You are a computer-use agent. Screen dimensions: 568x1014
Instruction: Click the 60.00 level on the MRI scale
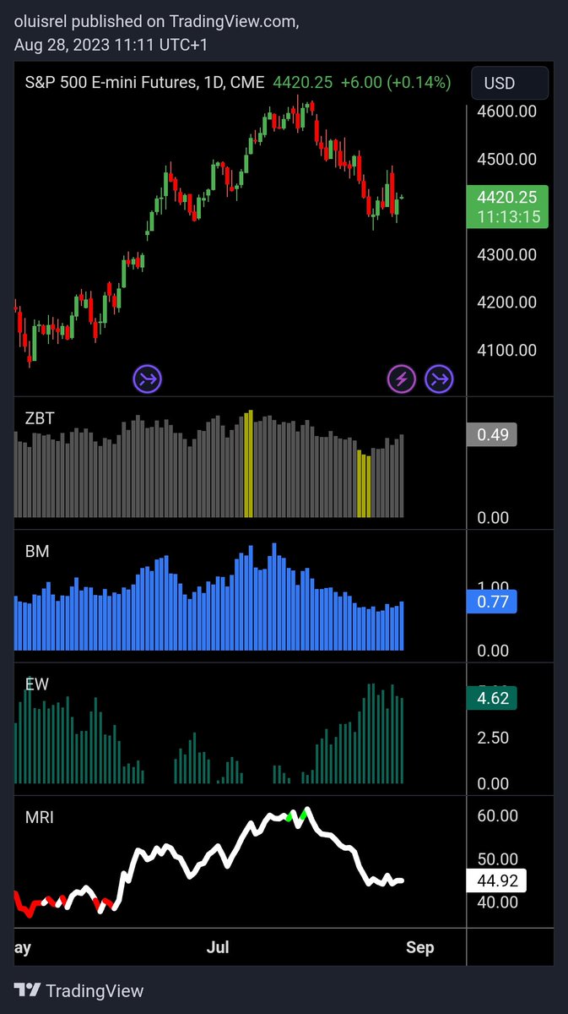pyautogui.click(x=497, y=816)
